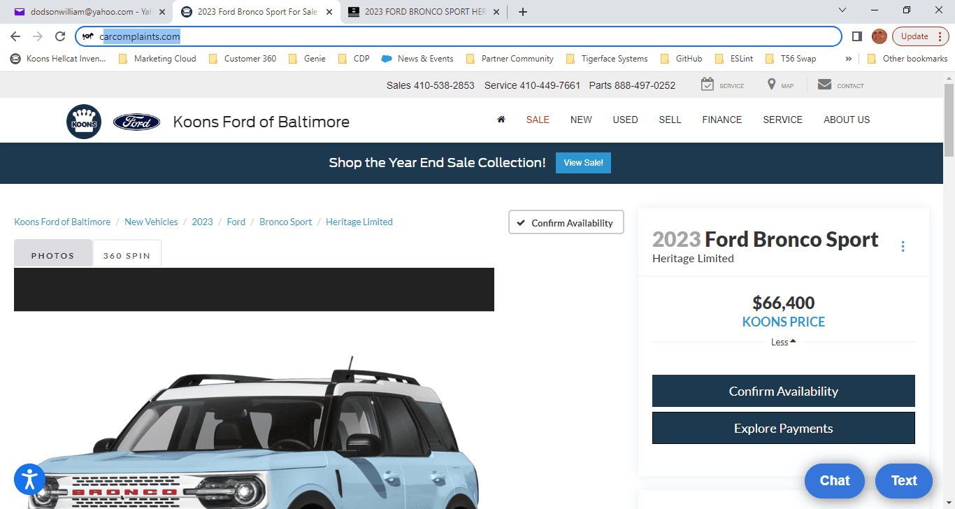Open the Chrome tab search dropdown

(842, 10)
